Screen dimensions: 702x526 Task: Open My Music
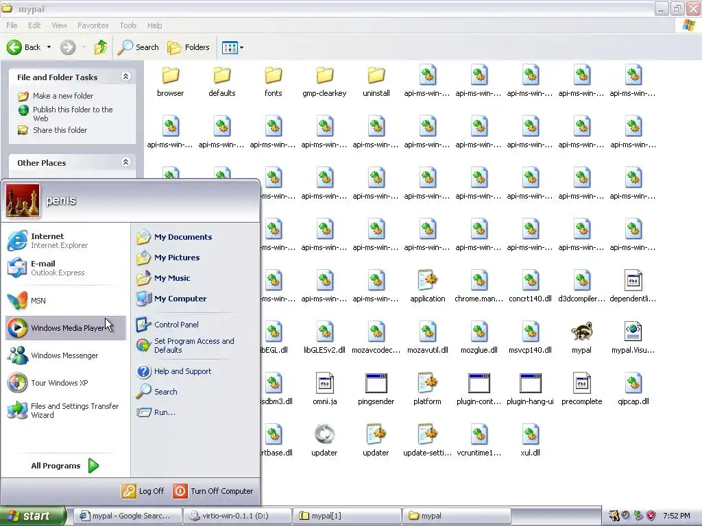pyautogui.click(x=163, y=278)
